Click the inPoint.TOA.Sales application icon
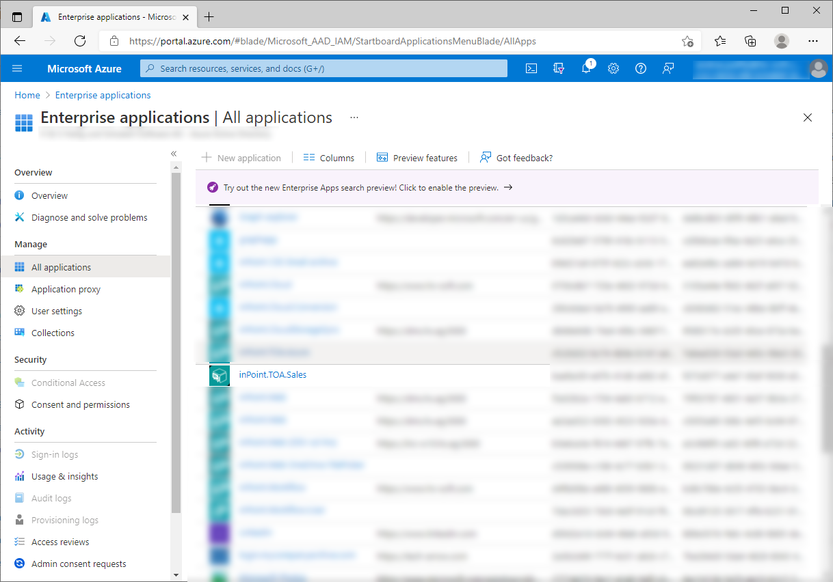Screen dimensions: 833x582 coord(220,376)
